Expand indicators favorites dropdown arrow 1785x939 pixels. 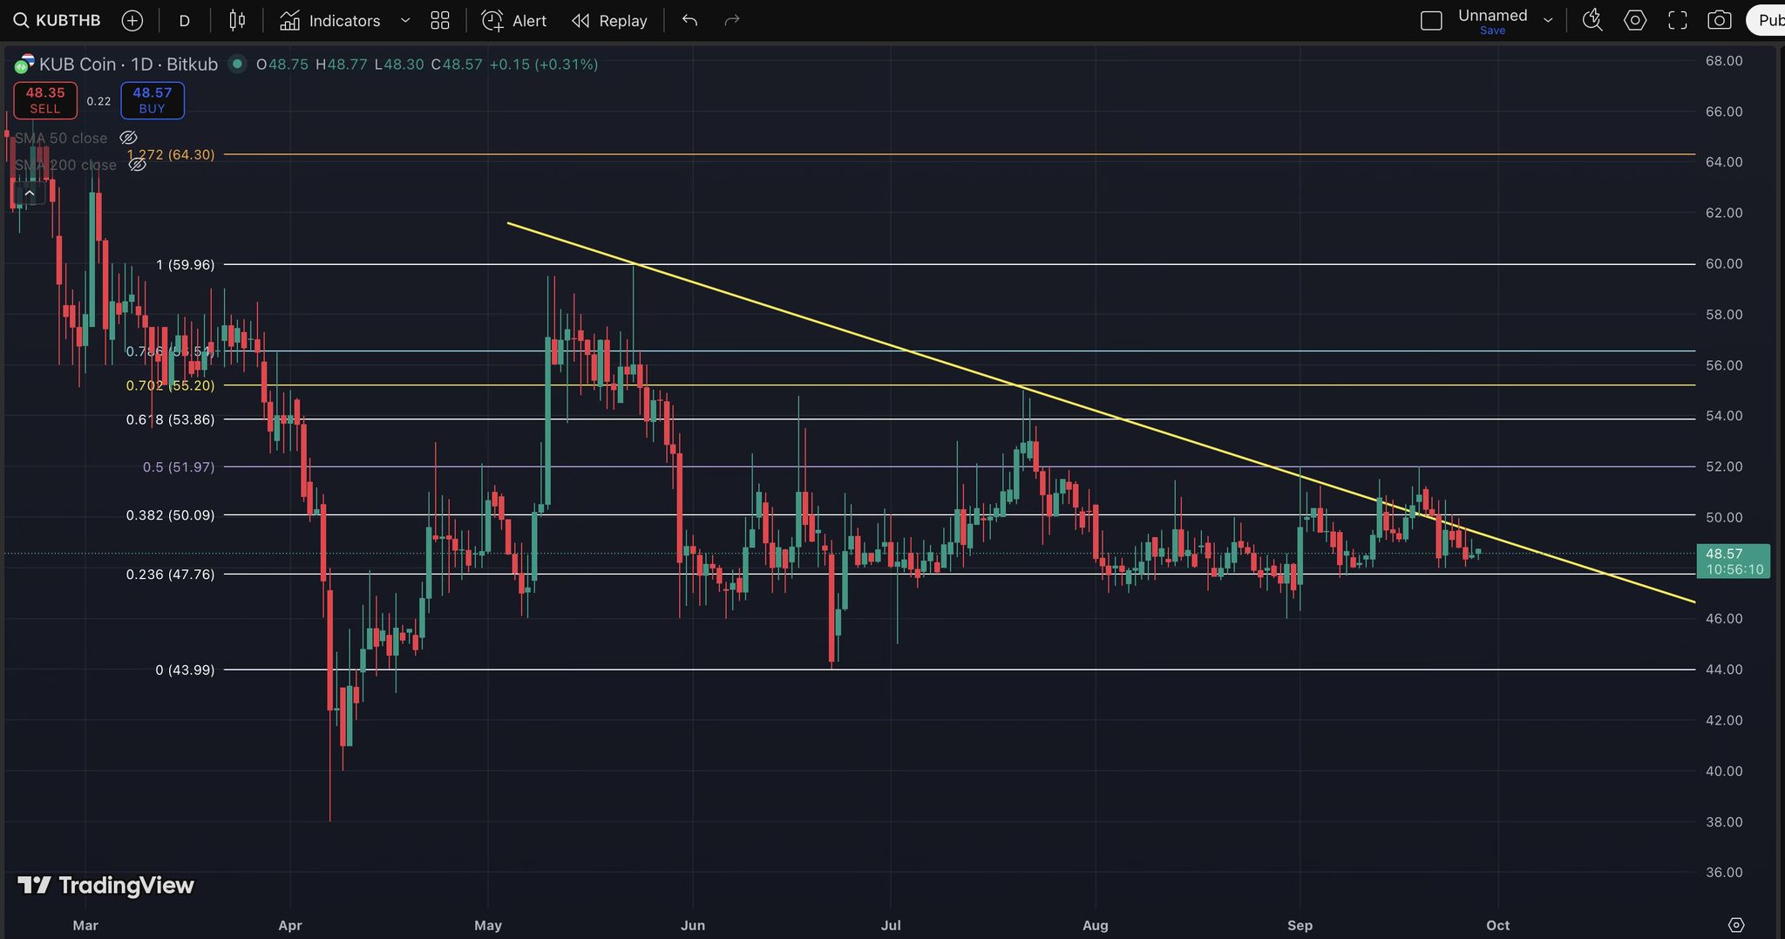click(x=405, y=20)
